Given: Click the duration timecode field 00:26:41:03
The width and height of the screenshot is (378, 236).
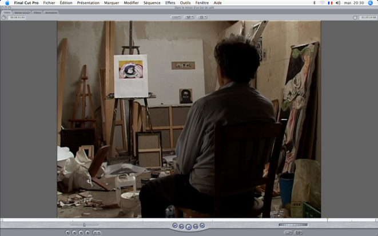Looking at the screenshot, I should pos(17,18).
